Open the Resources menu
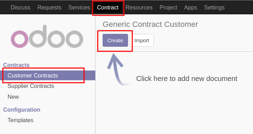The image size is (253, 134). (139, 7)
